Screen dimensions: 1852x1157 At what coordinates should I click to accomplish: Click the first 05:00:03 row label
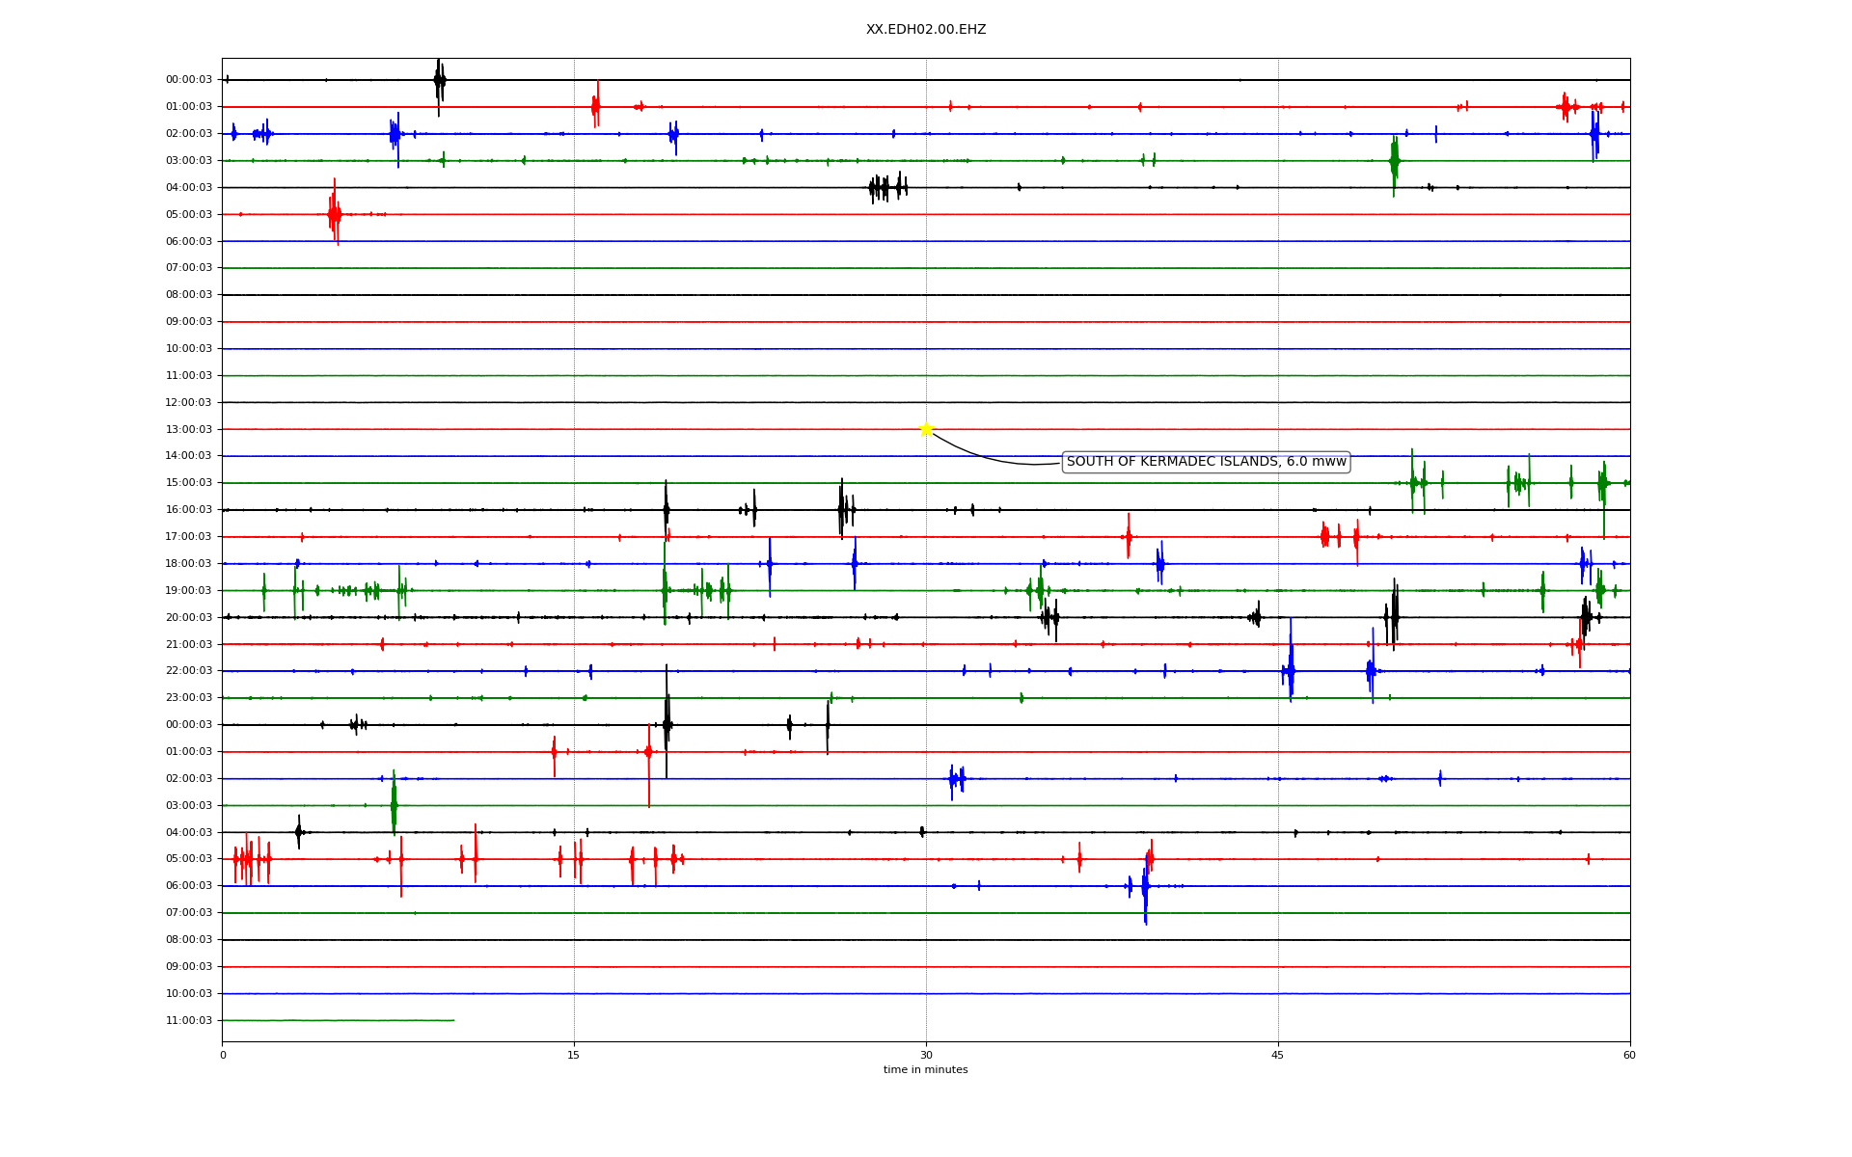click(x=189, y=214)
